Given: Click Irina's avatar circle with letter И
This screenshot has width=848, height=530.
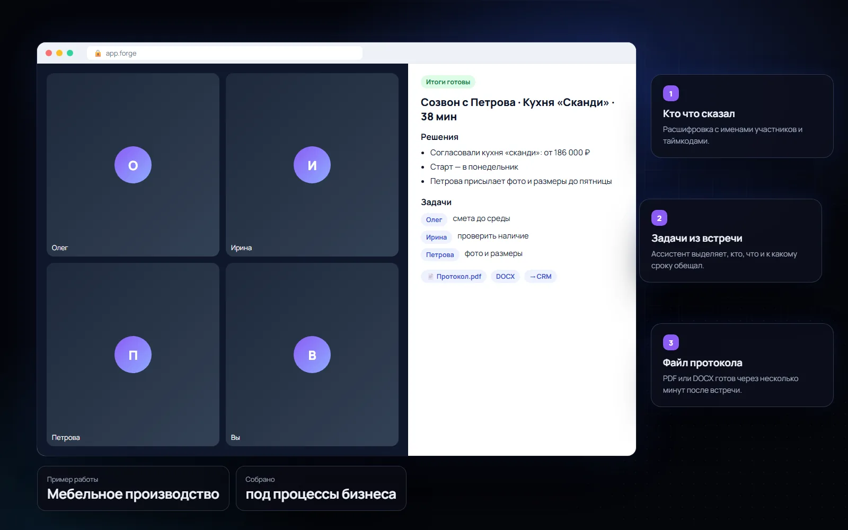Looking at the screenshot, I should coord(312,165).
